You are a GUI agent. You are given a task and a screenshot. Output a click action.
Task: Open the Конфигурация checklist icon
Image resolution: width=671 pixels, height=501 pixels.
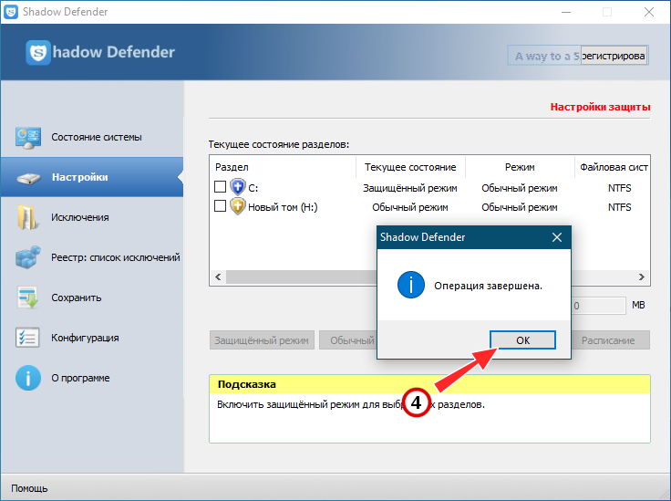click(x=27, y=338)
